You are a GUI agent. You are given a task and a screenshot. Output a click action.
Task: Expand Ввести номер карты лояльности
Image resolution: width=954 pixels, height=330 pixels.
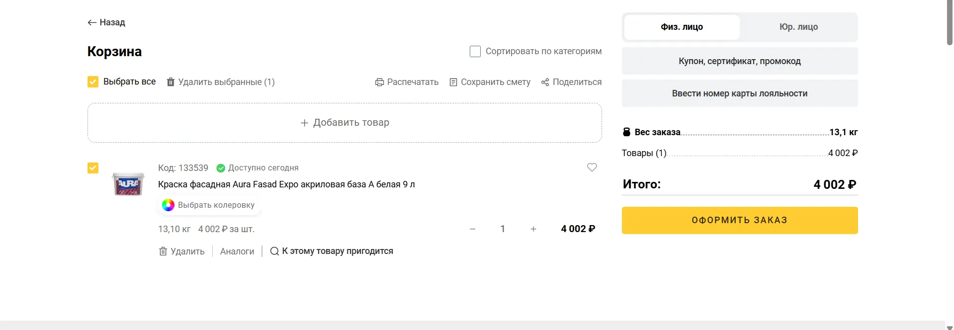pos(739,93)
